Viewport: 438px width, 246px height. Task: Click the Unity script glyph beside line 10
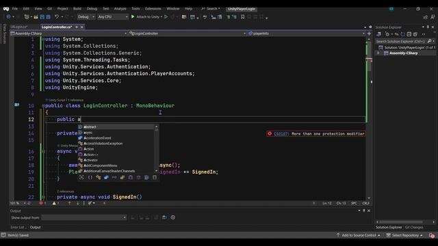16,105
